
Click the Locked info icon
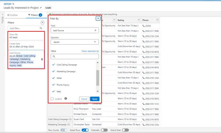pyautogui.click(x=66, y=98)
